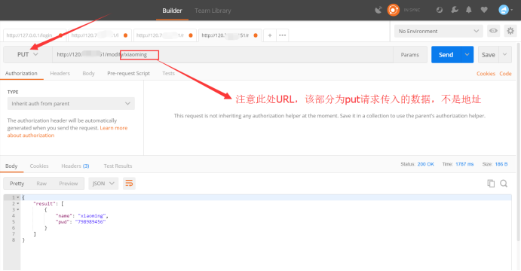This screenshot has height=271, width=521.
Task: Switch to the Builder tab
Action: coord(172,11)
